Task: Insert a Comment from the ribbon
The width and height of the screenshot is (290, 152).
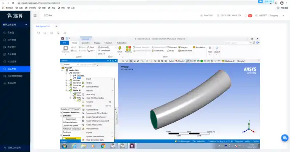Action: 172,47
